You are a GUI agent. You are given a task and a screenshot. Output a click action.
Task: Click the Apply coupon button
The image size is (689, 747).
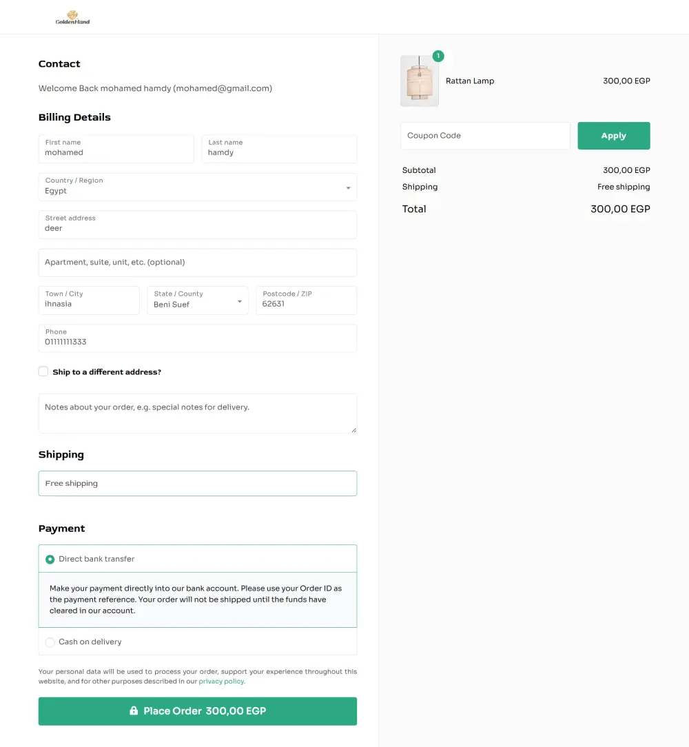[x=613, y=136]
